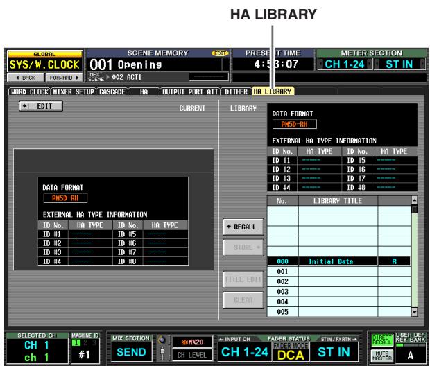Click the MIX section encoder knob icon
Screen dimensions: 430x368
(x=162, y=340)
